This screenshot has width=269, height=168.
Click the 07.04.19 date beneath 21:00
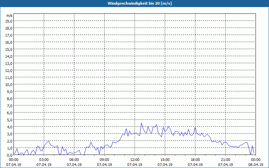[225, 165]
